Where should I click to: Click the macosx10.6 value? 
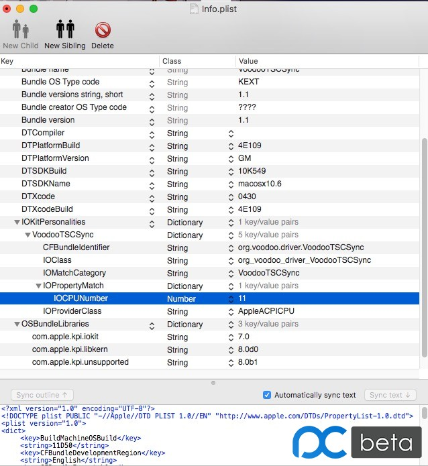click(260, 184)
